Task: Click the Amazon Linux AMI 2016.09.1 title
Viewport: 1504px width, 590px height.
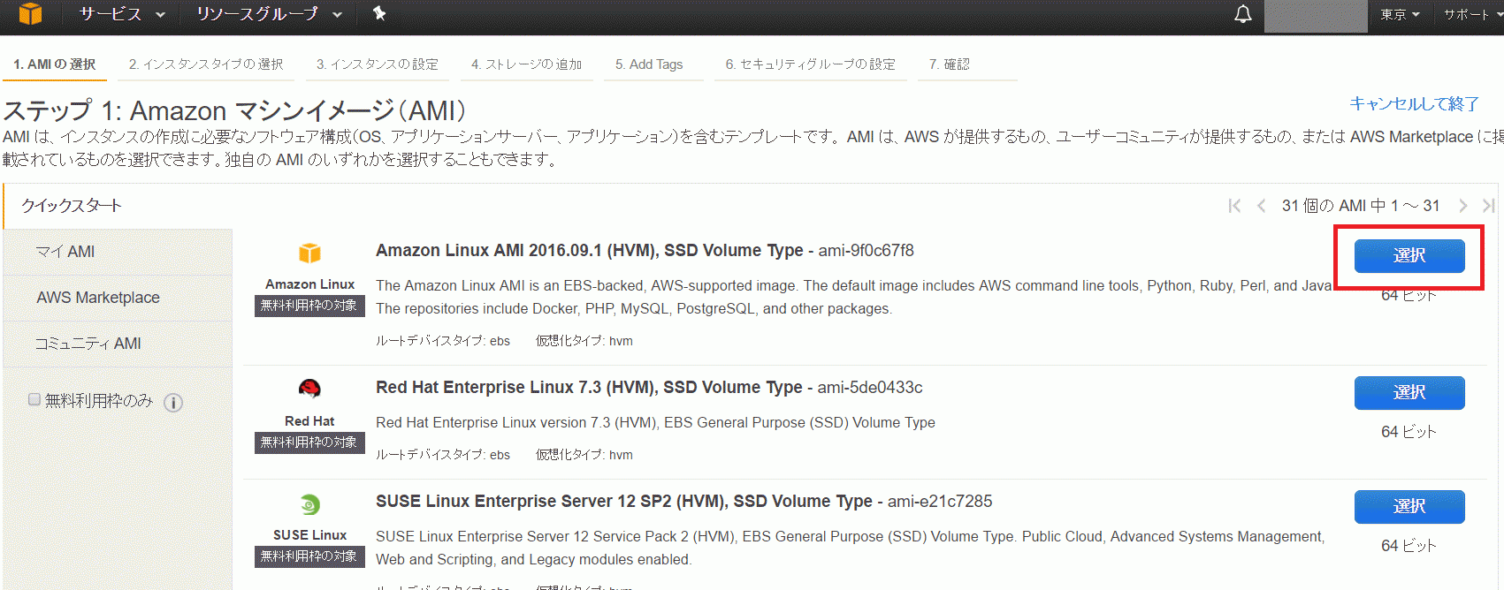Action: click(590, 251)
